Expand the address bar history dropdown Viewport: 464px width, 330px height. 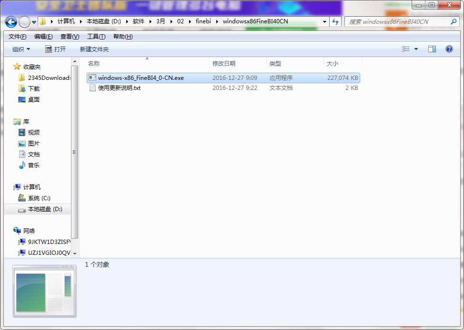tap(324, 21)
